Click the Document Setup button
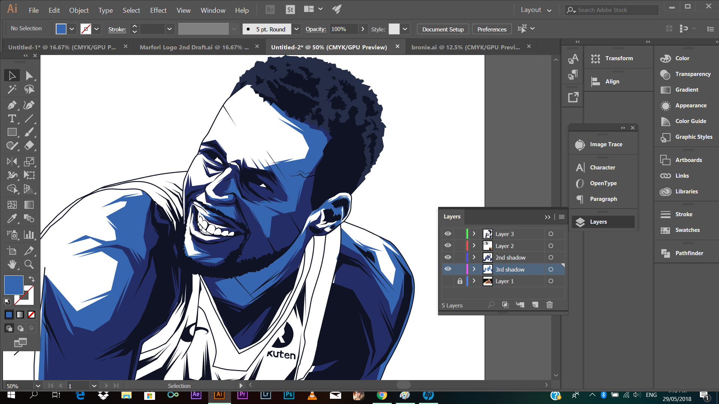This screenshot has width=719, height=404. [443, 29]
